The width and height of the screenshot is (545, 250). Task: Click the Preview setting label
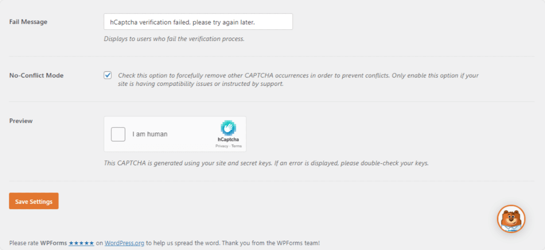(21, 121)
